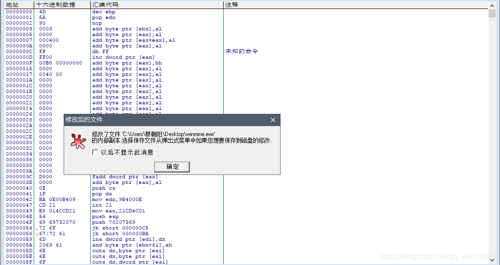
Task: Click hex data '000400'
Action: coord(49,40)
